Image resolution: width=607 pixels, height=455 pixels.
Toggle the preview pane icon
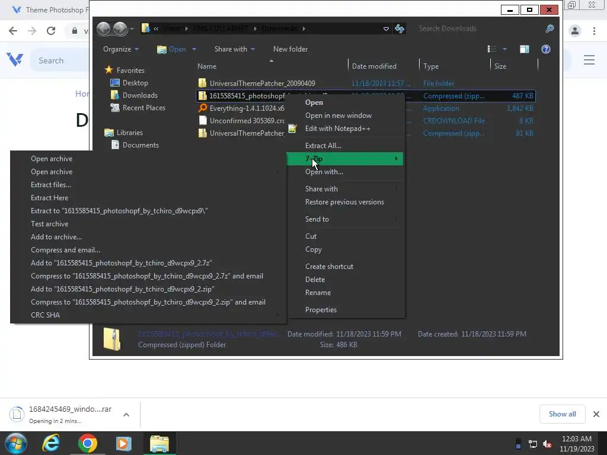[525, 49]
